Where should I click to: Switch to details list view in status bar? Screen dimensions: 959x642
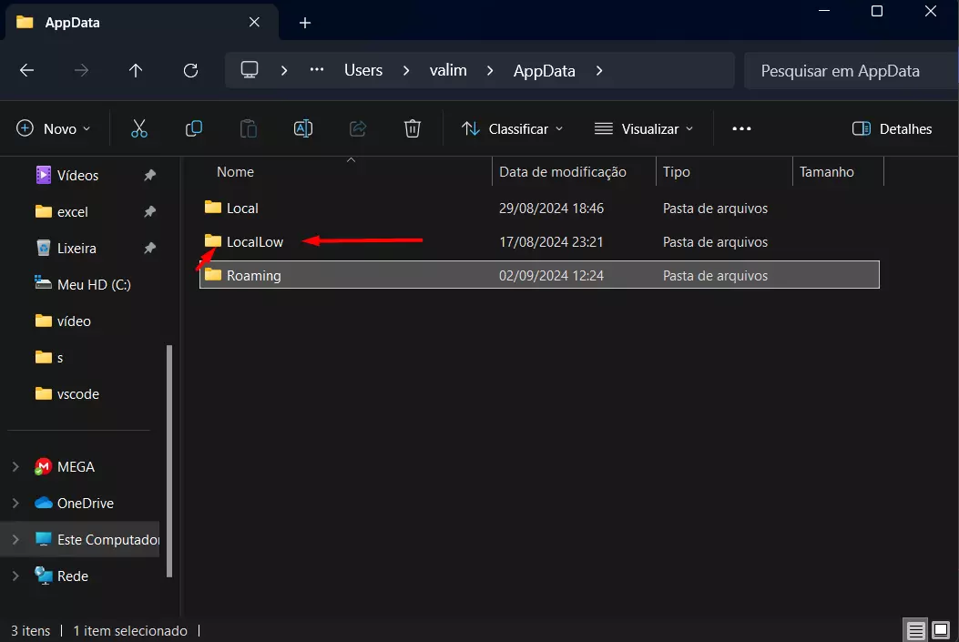click(x=915, y=630)
